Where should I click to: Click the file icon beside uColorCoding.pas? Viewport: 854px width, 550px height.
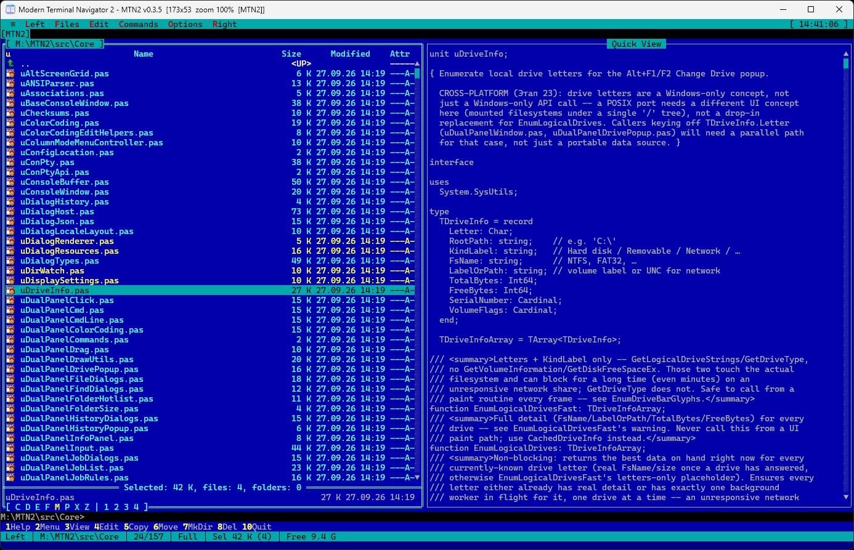tap(10, 123)
